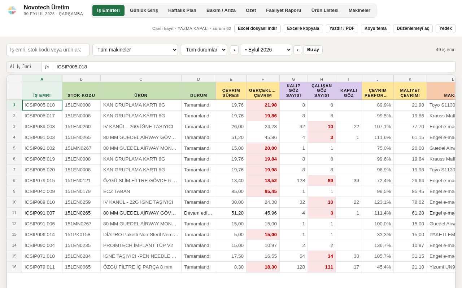This screenshot has width=462, height=288.
Task: Click Excel'e kopyala button
Action: click(x=303, y=29)
